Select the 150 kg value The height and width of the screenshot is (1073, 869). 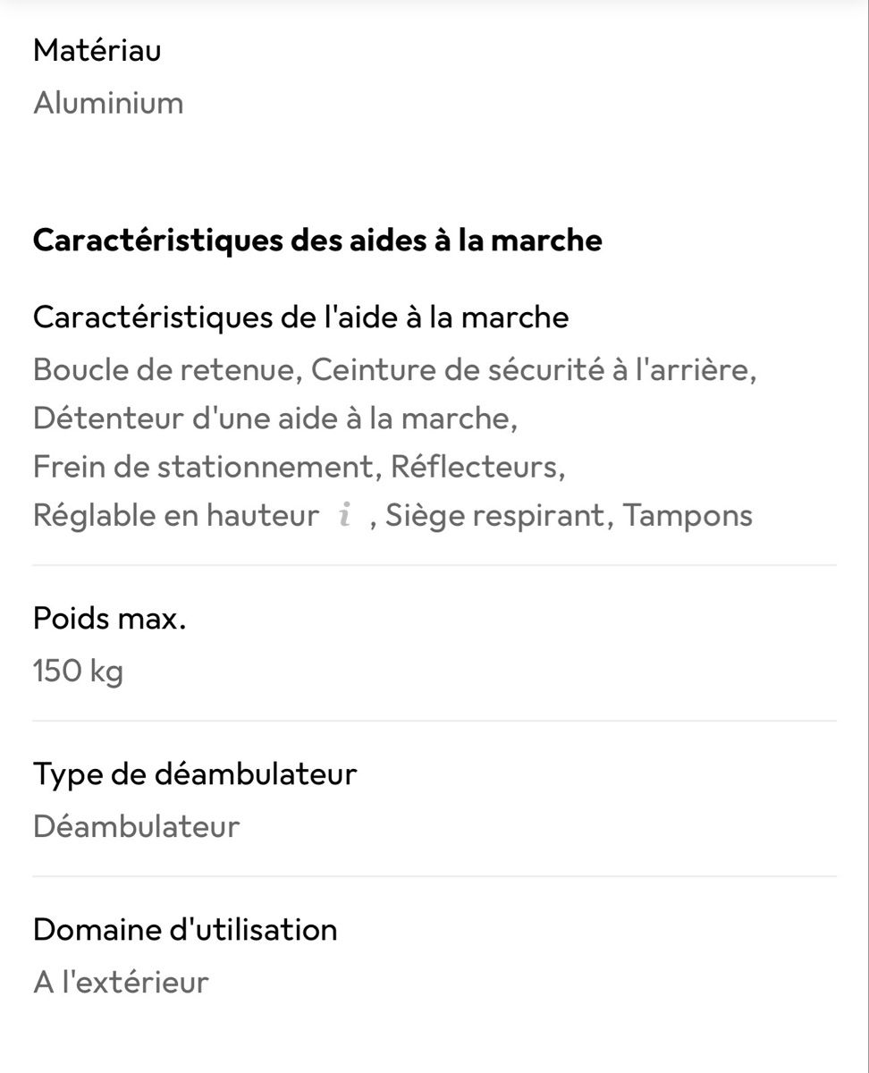tap(79, 671)
